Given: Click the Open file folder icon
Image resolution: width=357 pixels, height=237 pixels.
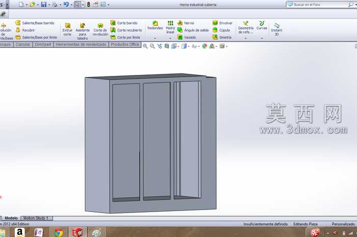Looking at the screenshot, I should 32,4.
